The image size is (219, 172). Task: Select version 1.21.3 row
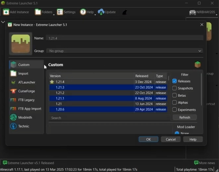coord(108,87)
